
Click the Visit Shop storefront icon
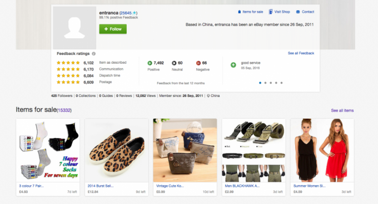(x=271, y=12)
